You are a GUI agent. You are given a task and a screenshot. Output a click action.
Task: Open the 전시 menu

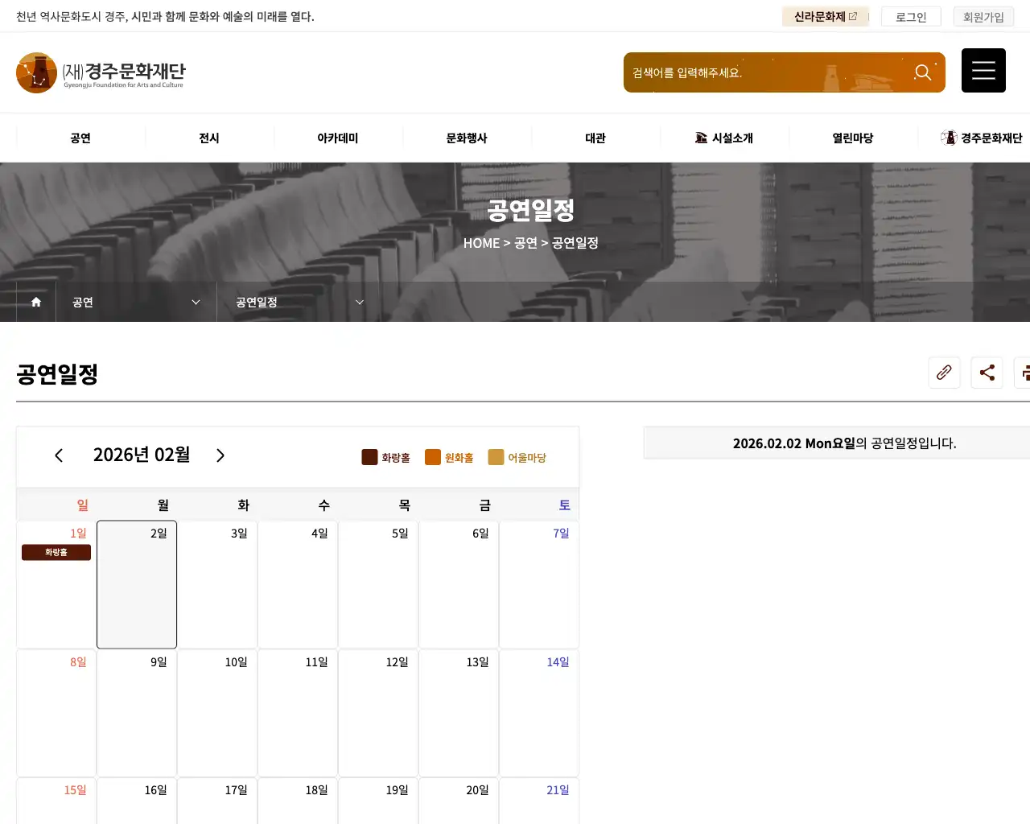(208, 138)
